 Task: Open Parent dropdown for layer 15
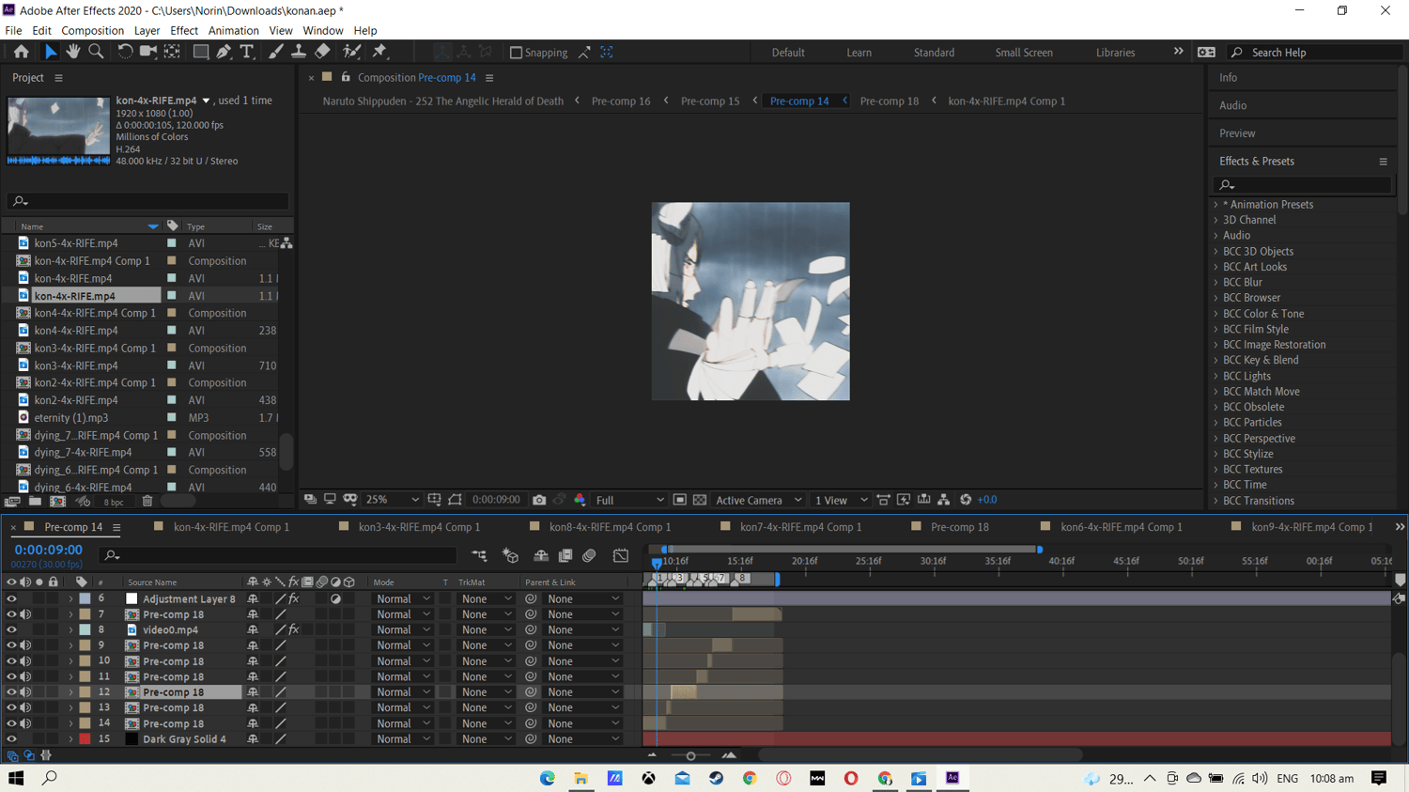click(x=582, y=739)
